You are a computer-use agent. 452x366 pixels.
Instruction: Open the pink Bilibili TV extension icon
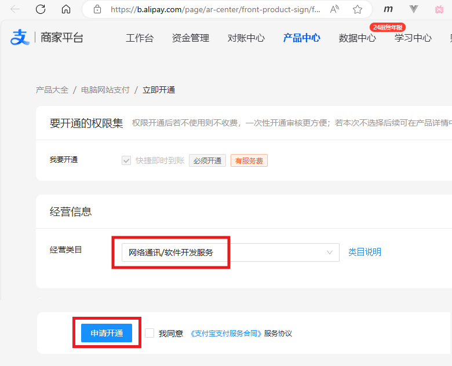coord(439,9)
